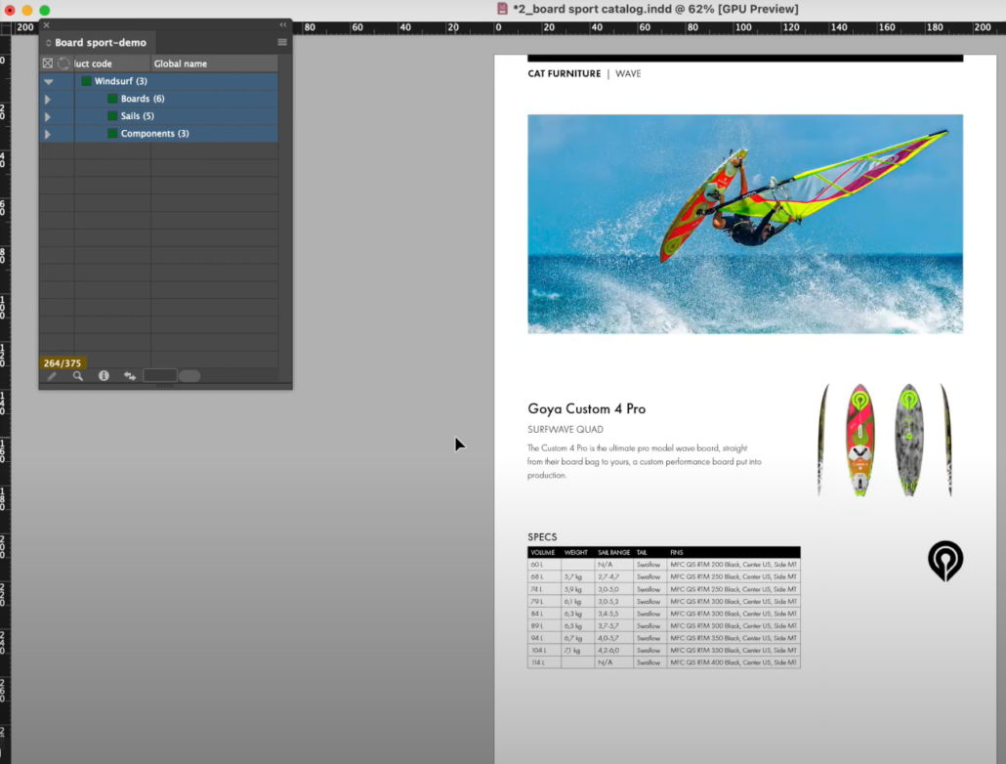Click the green square beside Boards

click(x=112, y=99)
